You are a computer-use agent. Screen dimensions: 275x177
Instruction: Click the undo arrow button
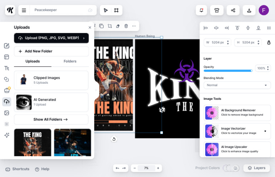point(117,168)
